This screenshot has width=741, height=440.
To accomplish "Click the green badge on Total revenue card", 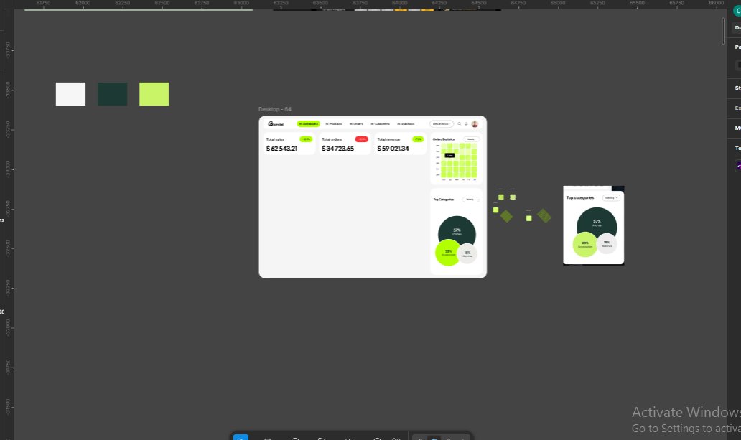I will pyautogui.click(x=418, y=139).
